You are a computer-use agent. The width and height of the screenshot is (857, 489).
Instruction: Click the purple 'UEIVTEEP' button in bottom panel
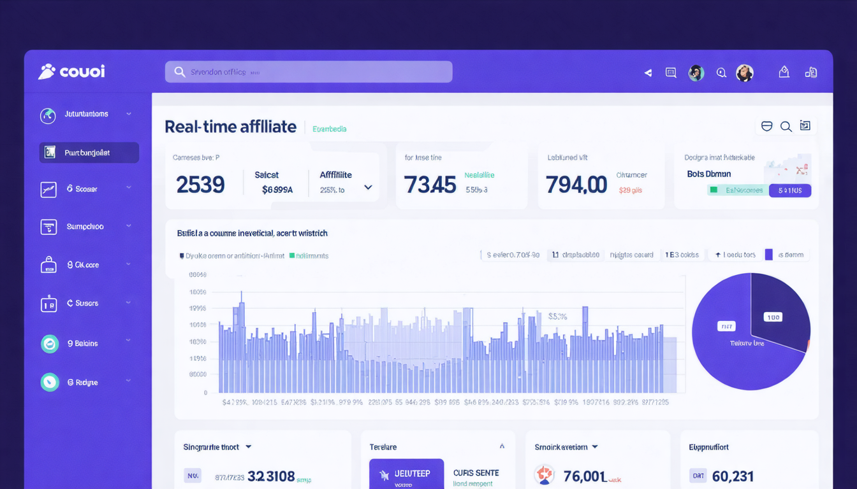[x=406, y=474]
